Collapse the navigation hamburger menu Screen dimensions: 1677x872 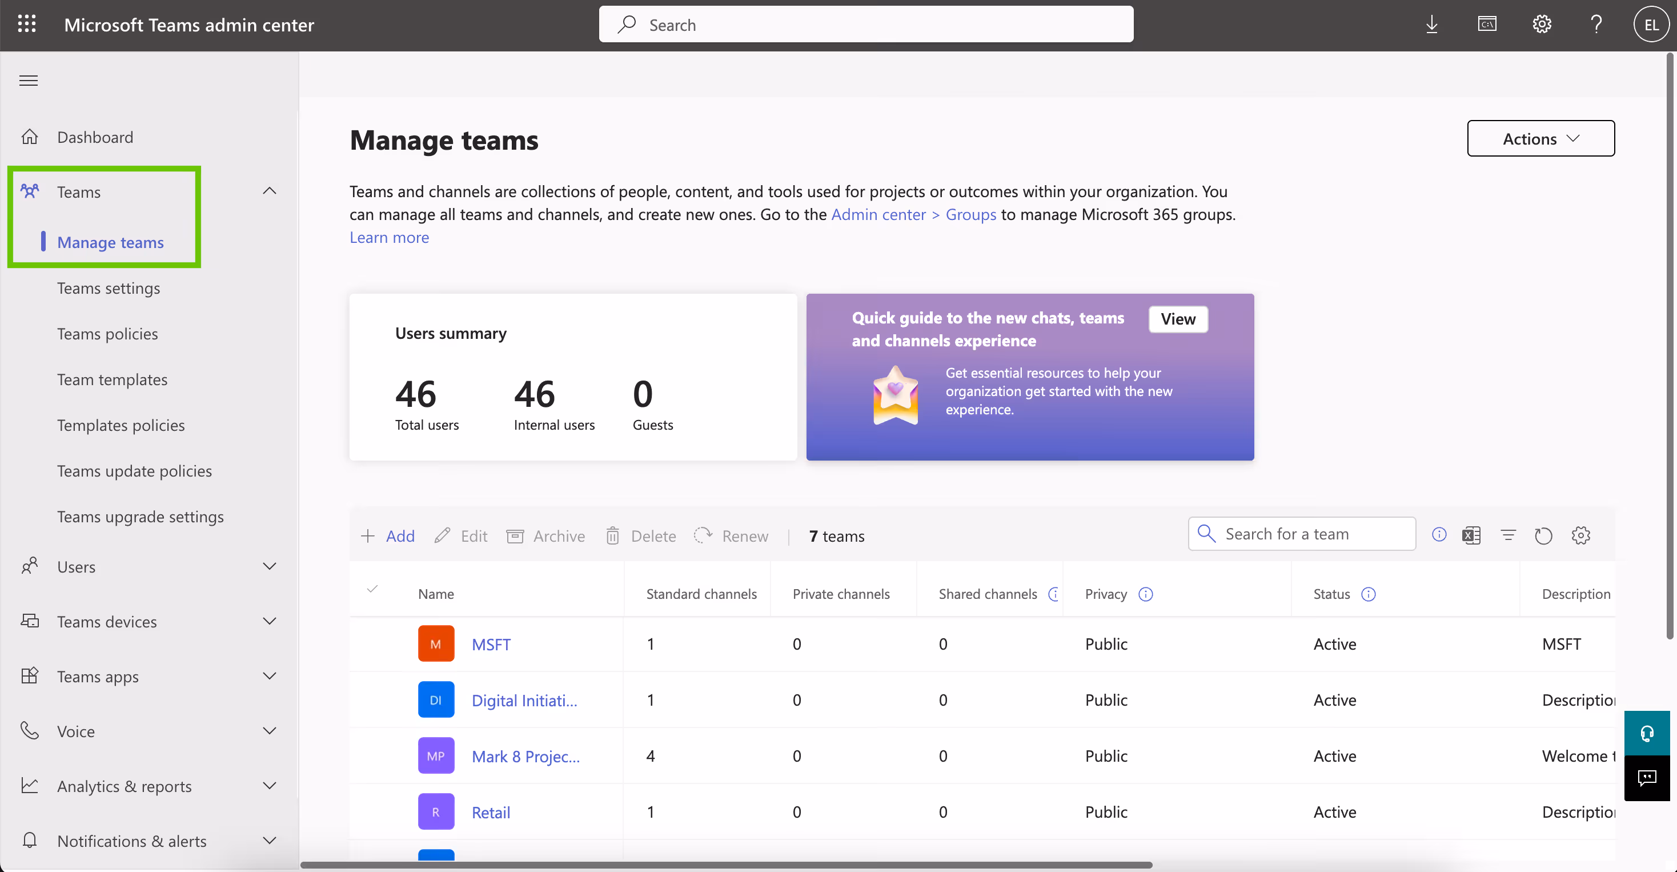29,81
